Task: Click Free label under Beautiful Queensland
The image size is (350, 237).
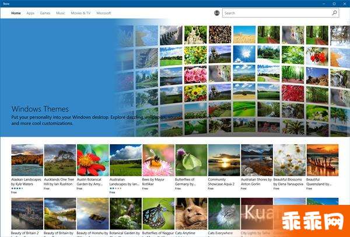Action: (x=309, y=189)
